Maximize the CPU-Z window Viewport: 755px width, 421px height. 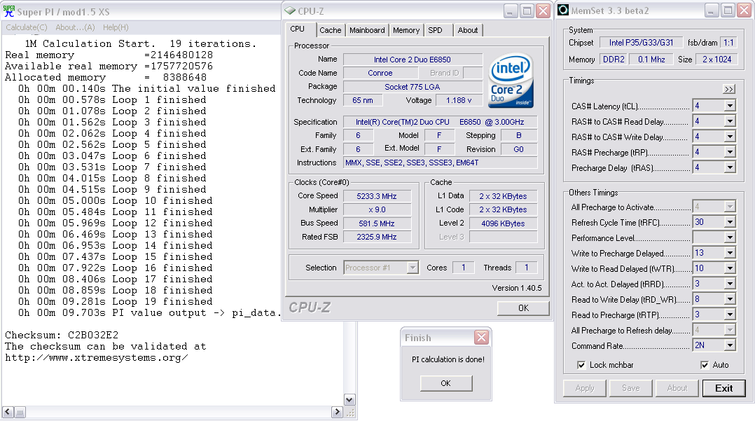click(527, 11)
